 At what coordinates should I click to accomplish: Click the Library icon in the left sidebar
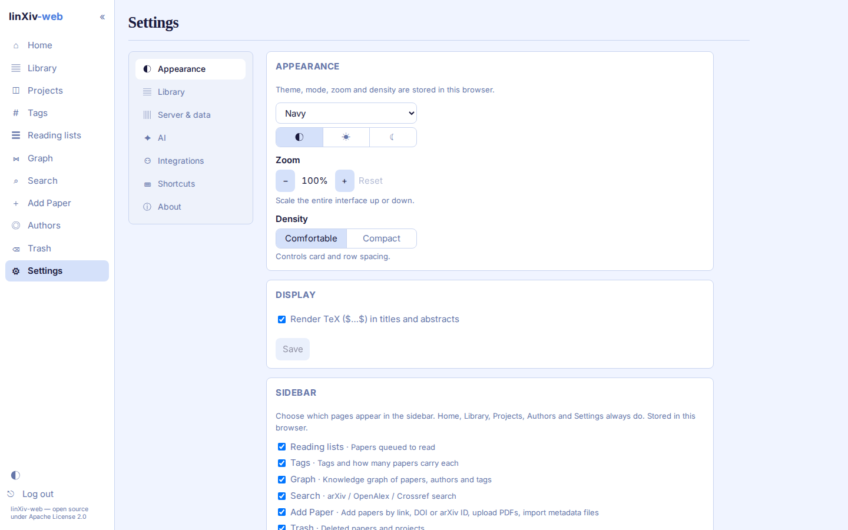(x=16, y=68)
